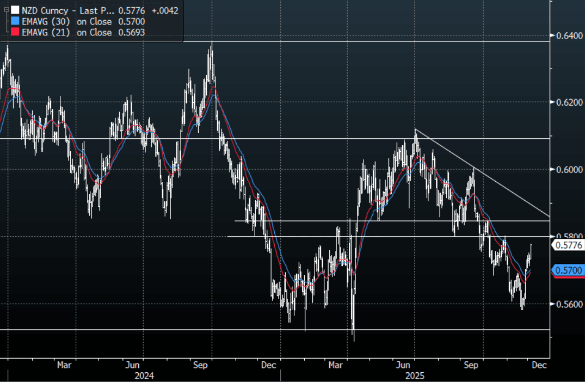This screenshot has height=382, width=585.
Task: Click the 0.5693 value in EMAVG (21) legend
Action: [x=132, y=33]
